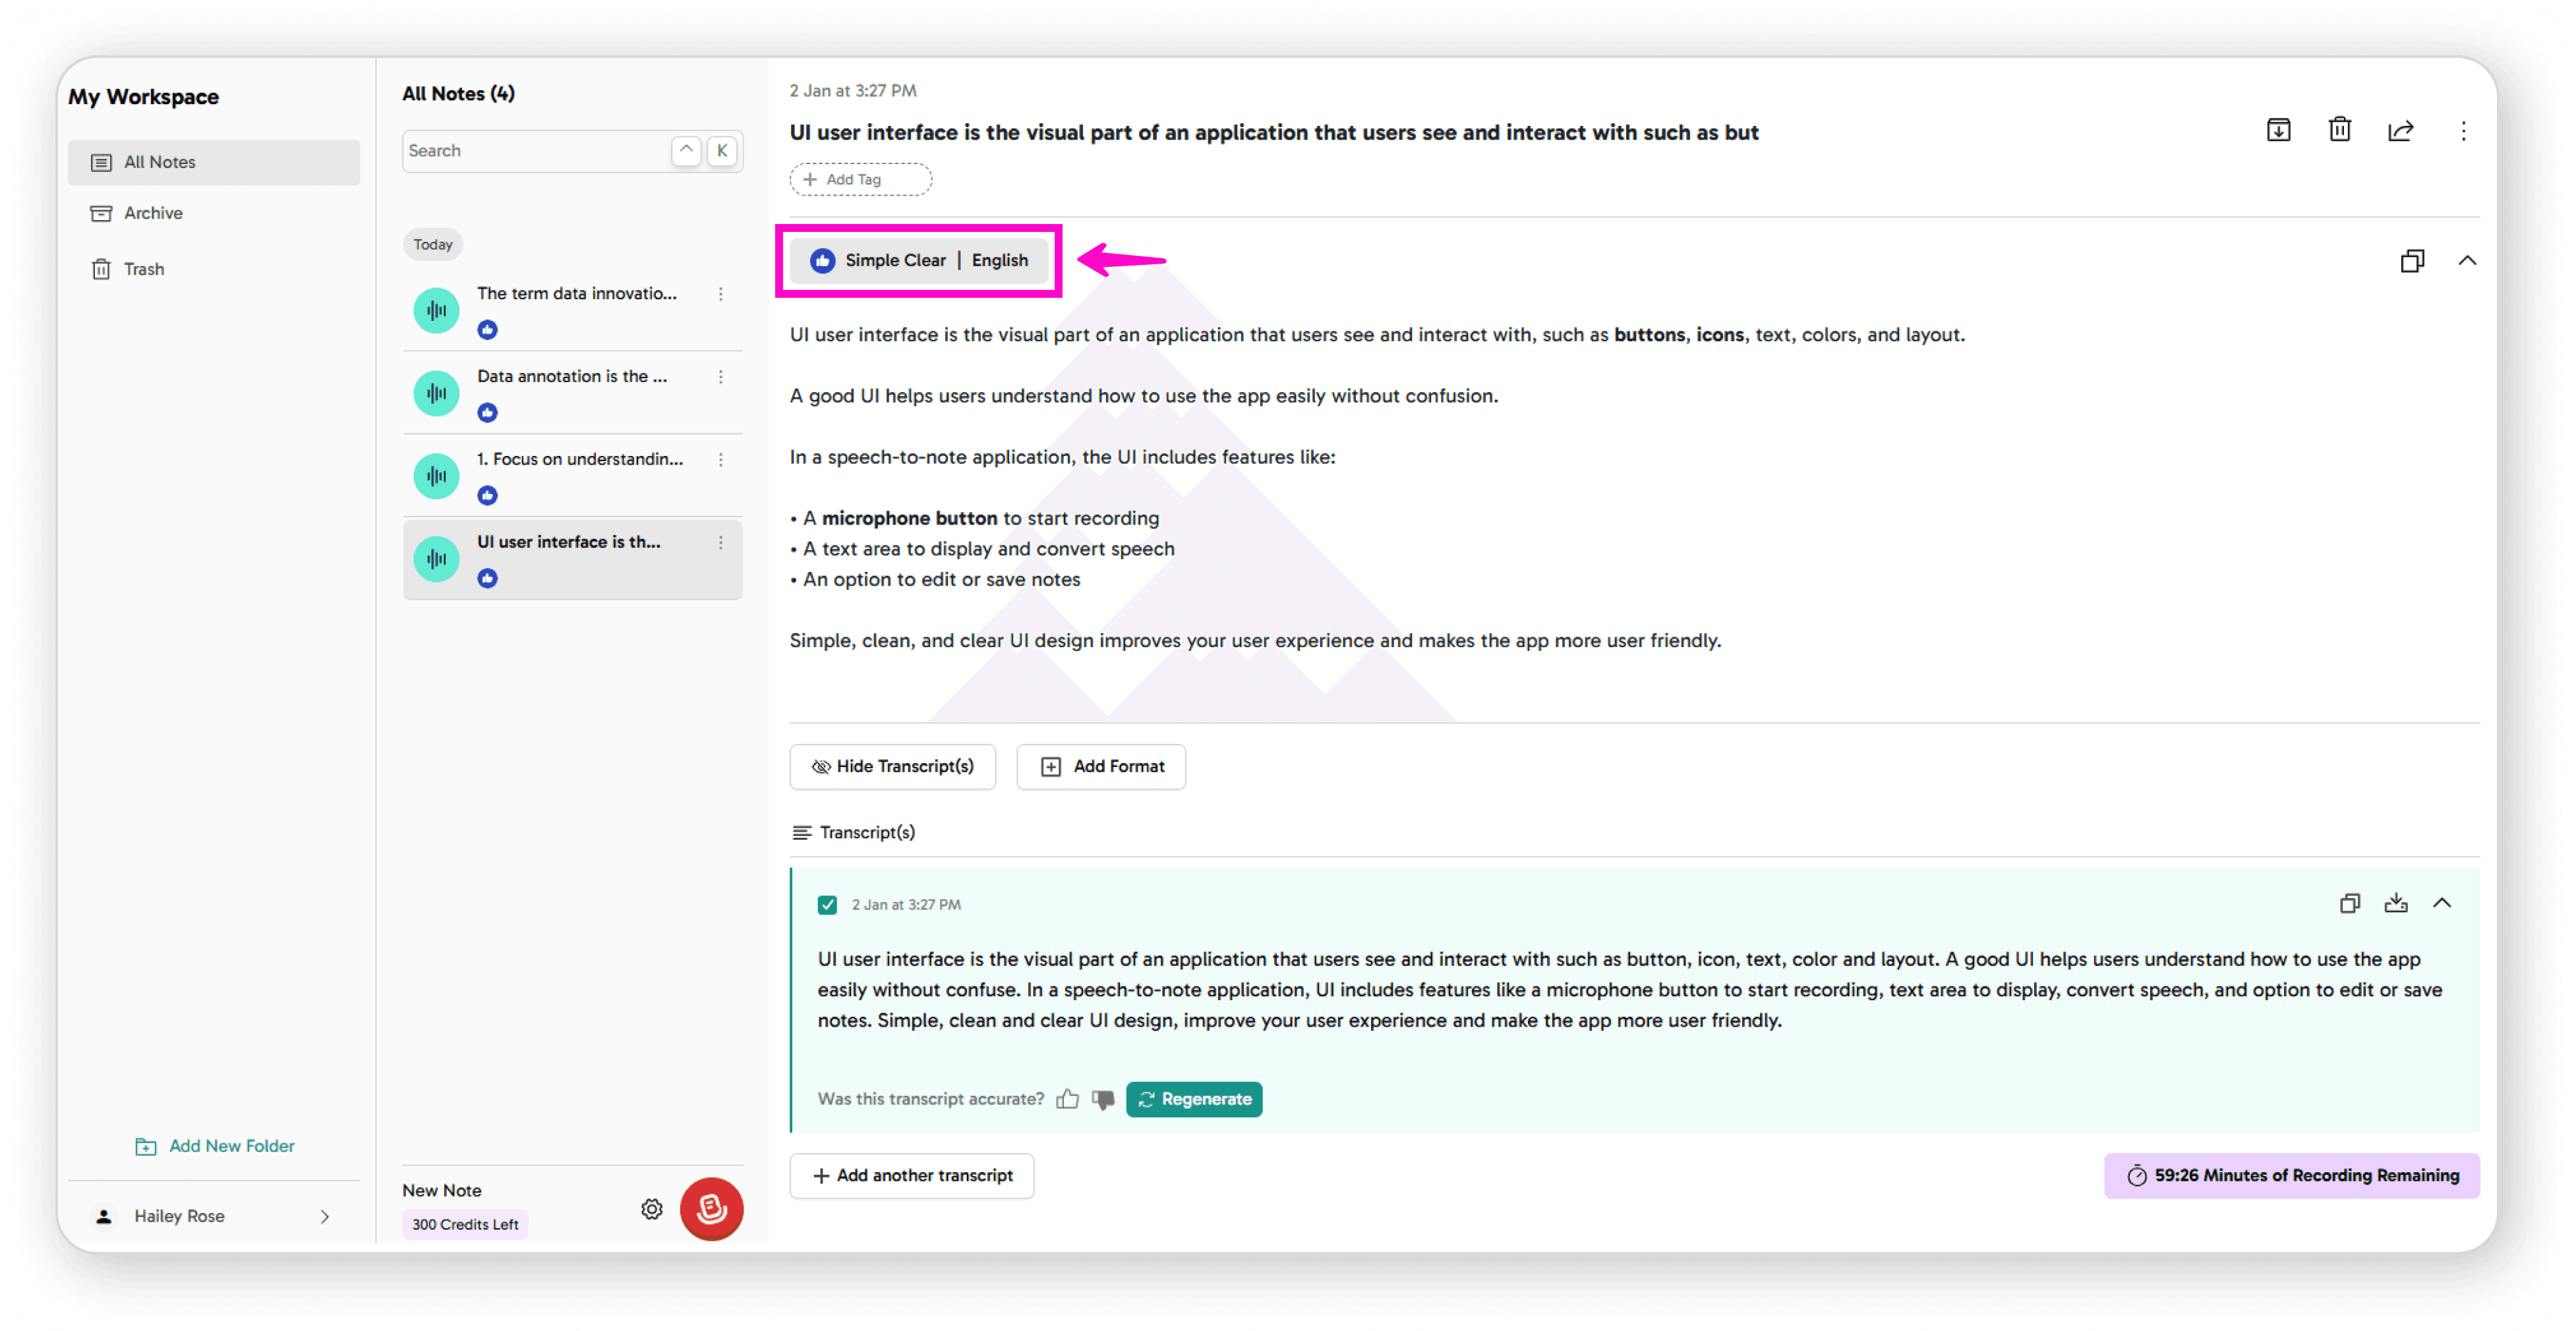
Task: Switch to the Archive section
Action: coord(152,212)
